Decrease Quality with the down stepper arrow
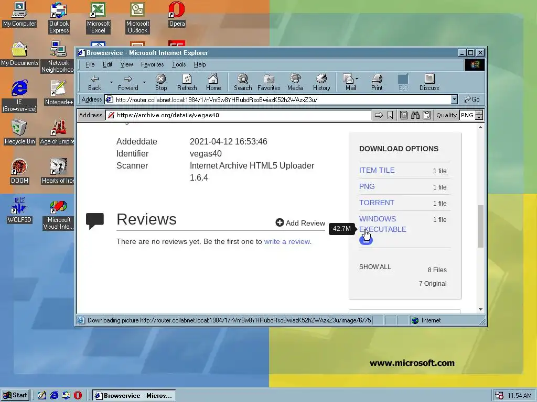Screen dimensions: 537x402 click(479, 118)
